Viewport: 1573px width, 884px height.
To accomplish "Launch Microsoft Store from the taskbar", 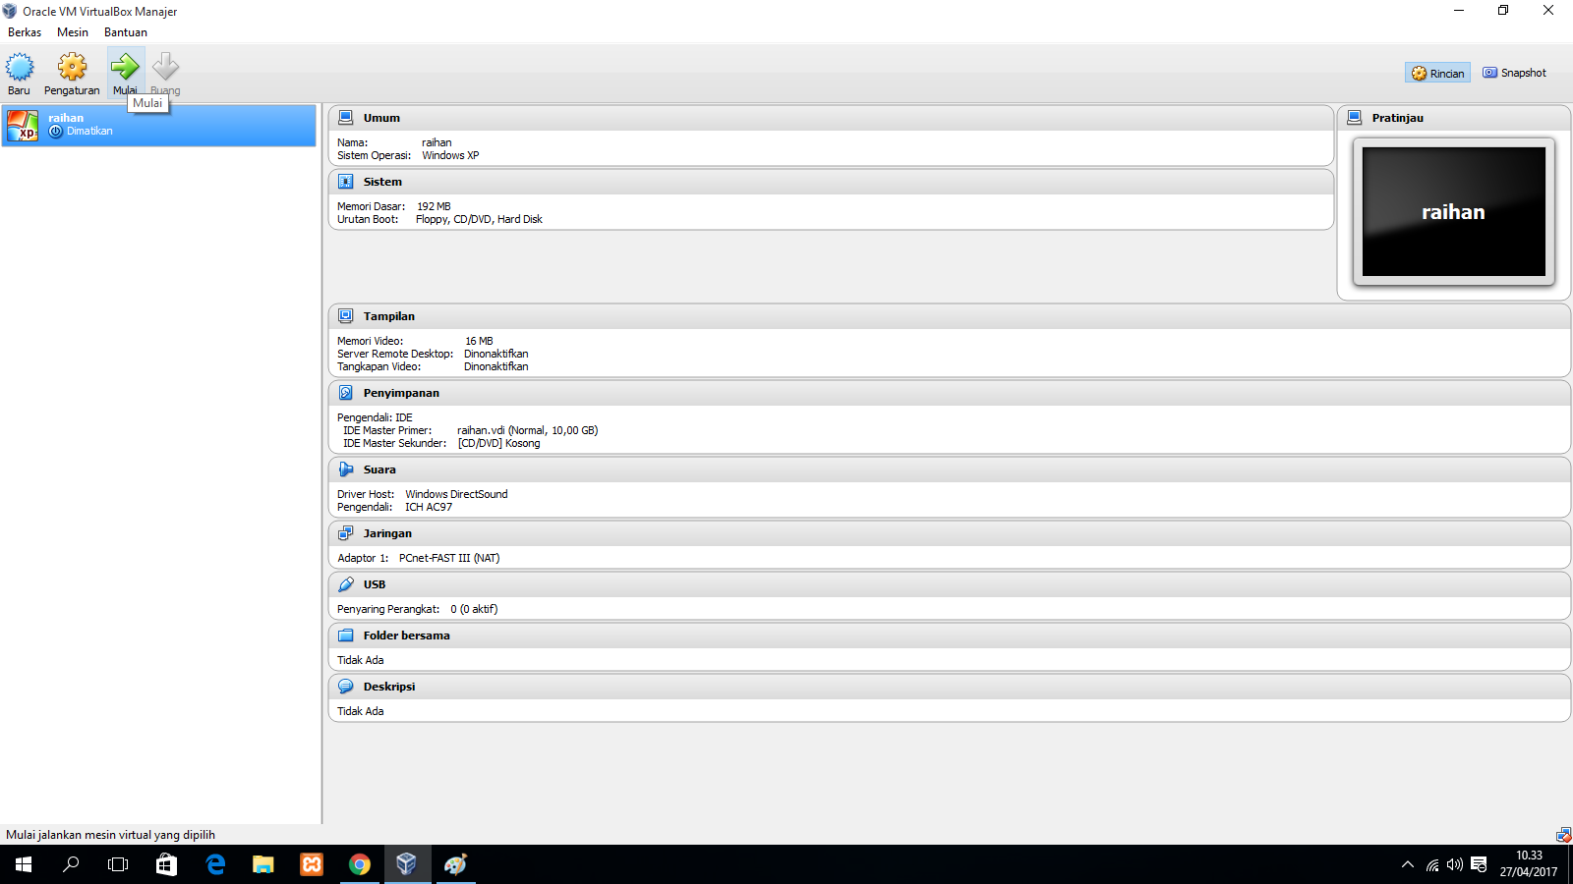I will coord(166,864).
